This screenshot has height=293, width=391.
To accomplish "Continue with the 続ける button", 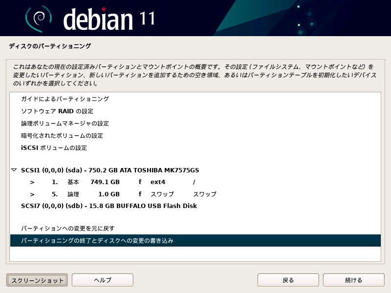I will 353,280.
